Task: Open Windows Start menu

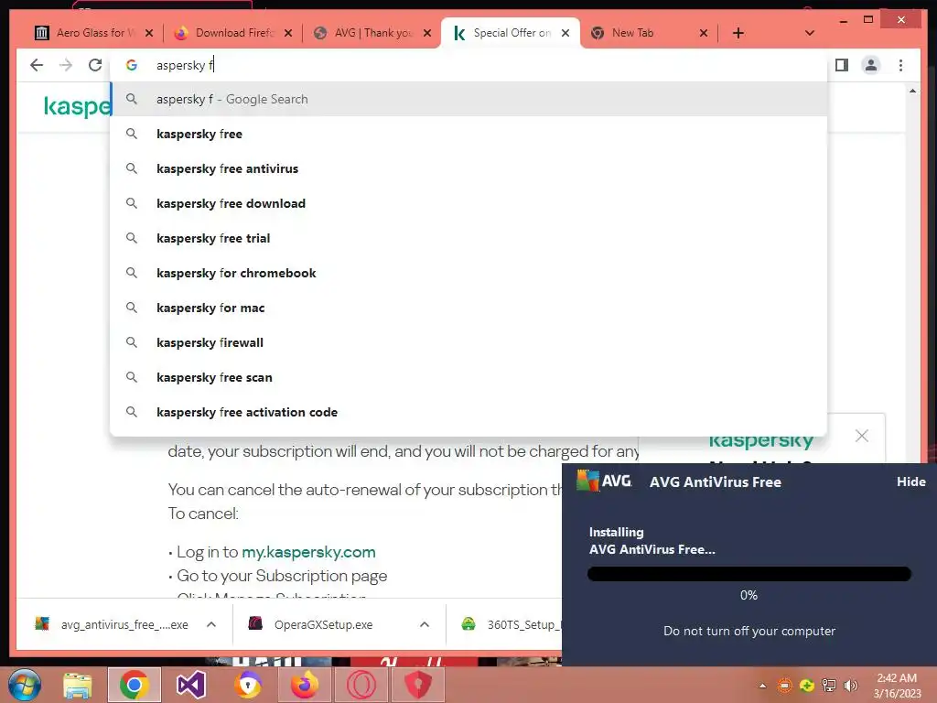Action: click(24, 685)
